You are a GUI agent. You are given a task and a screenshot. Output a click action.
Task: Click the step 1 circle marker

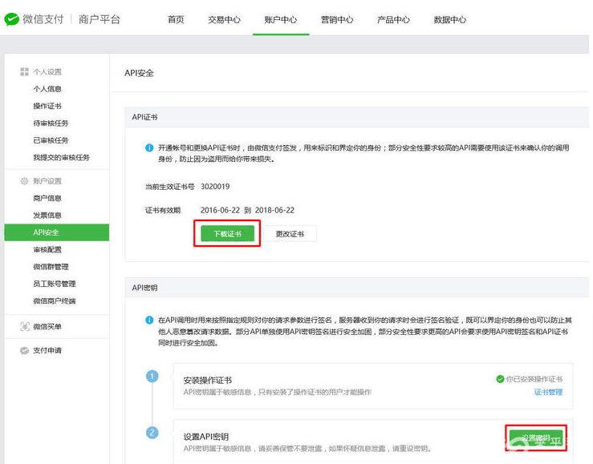pos(152,376)
